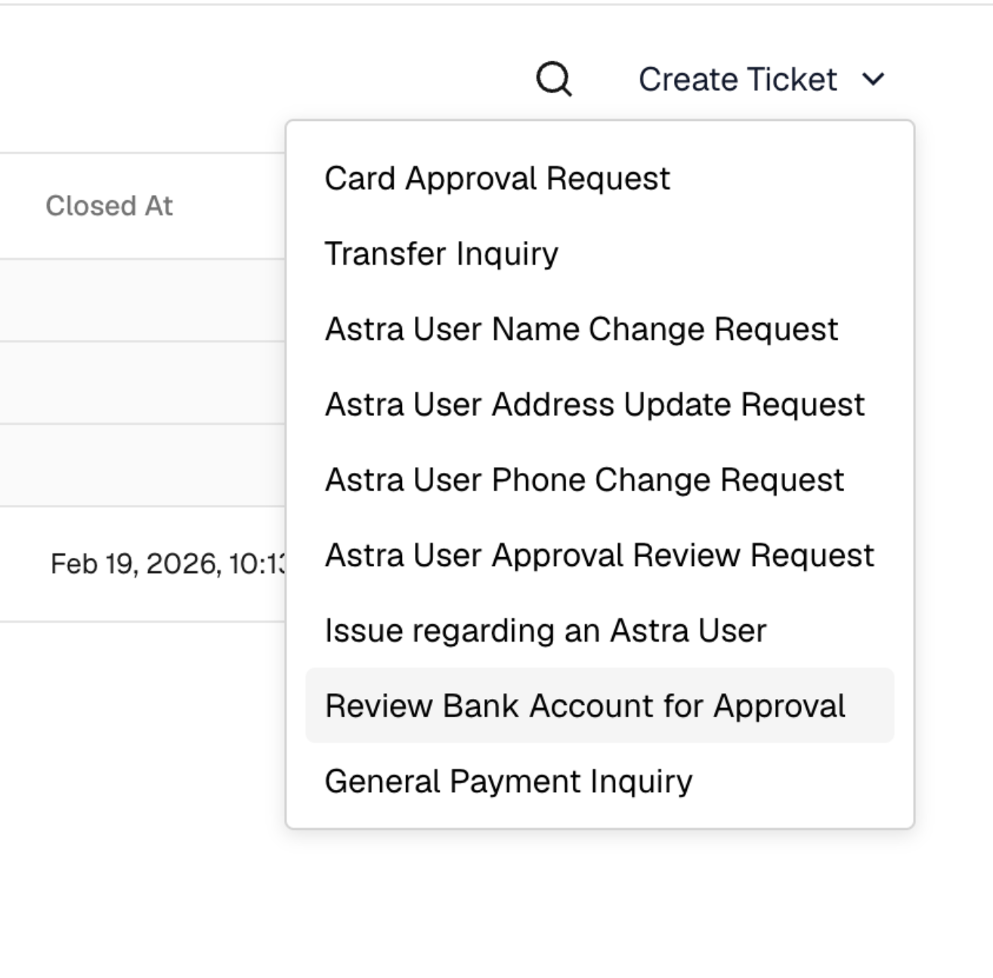The height and width of the screenshot is (978, 993).
Task: Click the Feb 19, 2026 closed date cell
Action: click(169, 564)
